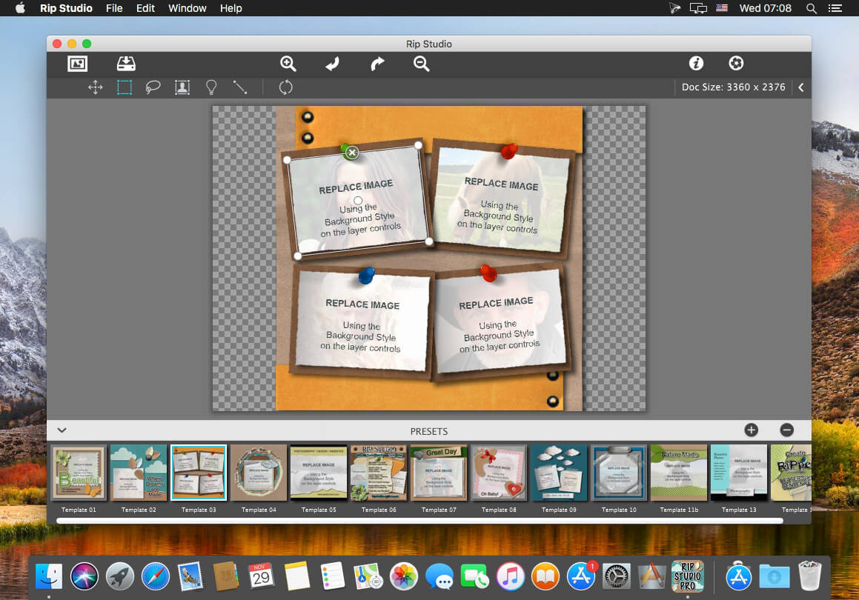The width and height of the screenshot is (859, 600).
Task: Select the Template 07 thumbnail
Action: (x=438, y=473)
